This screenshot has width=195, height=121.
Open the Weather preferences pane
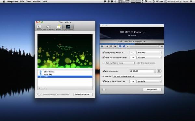click(x=58, y=27)
